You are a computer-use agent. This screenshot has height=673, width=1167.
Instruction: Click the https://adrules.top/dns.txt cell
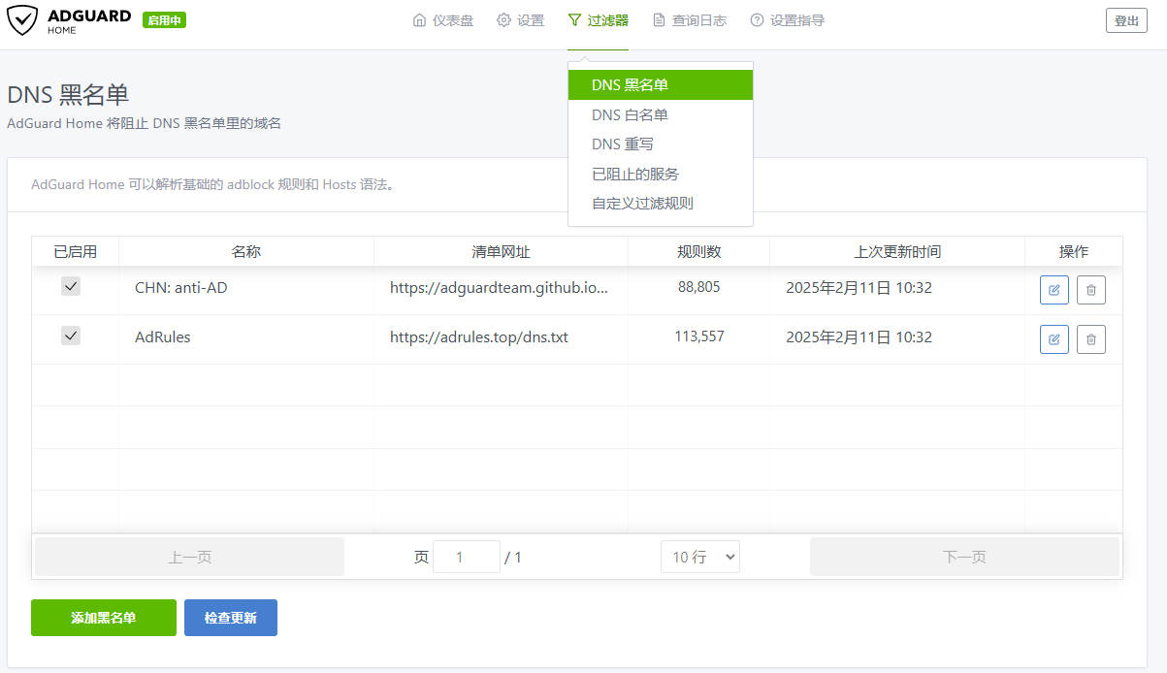502,337
